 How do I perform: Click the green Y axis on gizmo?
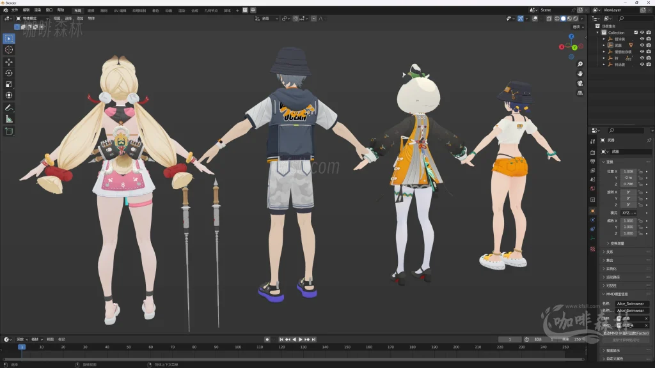pos(575,47)
